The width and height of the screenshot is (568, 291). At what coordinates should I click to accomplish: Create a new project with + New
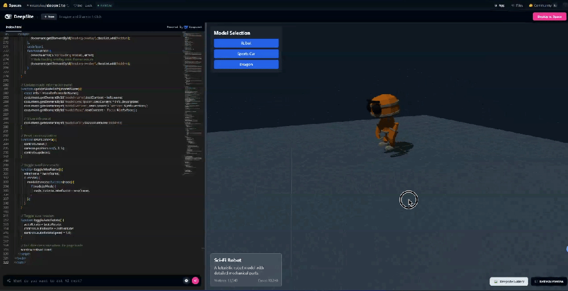(x=48, y=17)
